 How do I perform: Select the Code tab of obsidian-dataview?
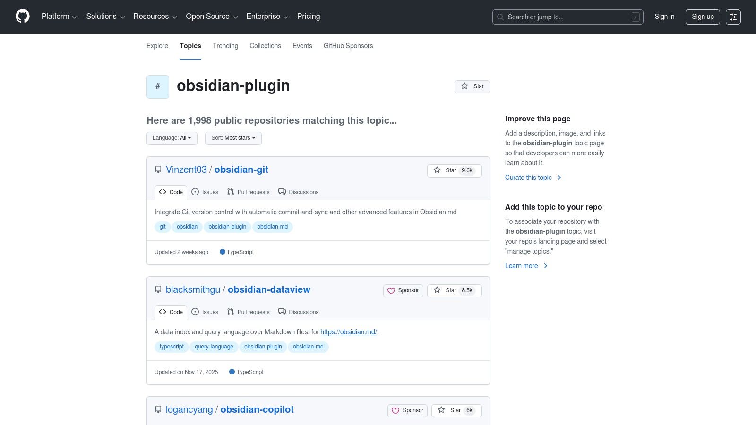(171, 312)
